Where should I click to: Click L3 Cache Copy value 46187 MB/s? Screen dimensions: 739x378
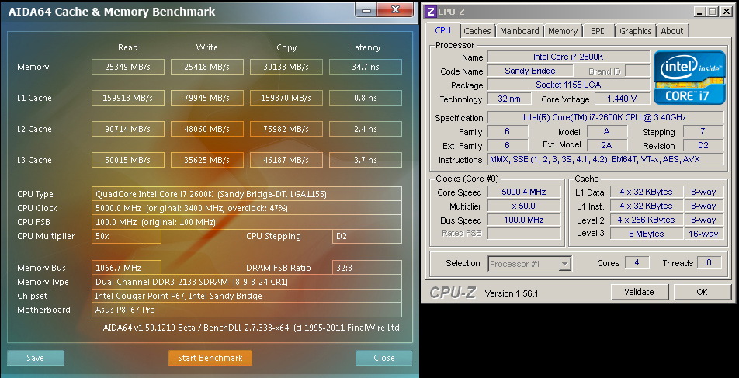coord(286,160)
